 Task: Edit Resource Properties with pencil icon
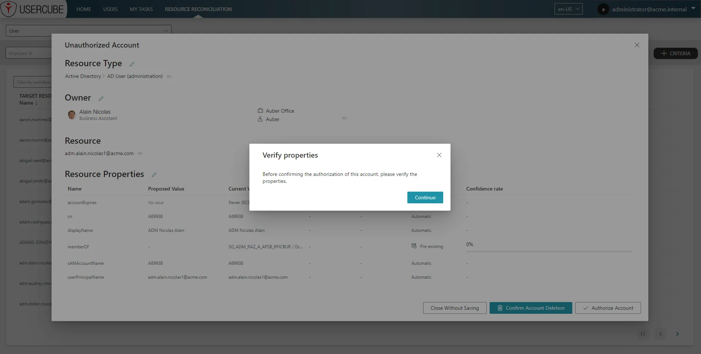tap(154, 175)
